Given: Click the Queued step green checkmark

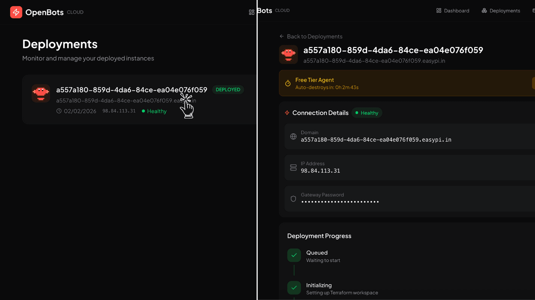Looking at the screenshot, I should point(294,255).
